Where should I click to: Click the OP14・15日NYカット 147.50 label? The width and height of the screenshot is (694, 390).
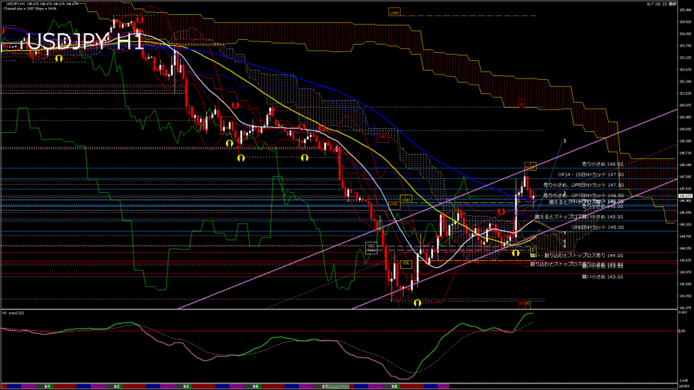tap(590, 175)
